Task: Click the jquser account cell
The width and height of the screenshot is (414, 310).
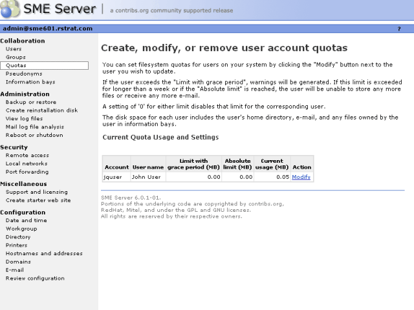Action: point(116,177)
